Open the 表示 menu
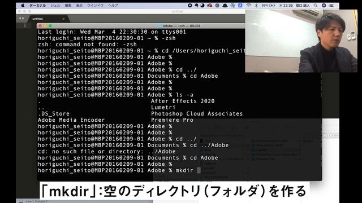 point(79,5)
